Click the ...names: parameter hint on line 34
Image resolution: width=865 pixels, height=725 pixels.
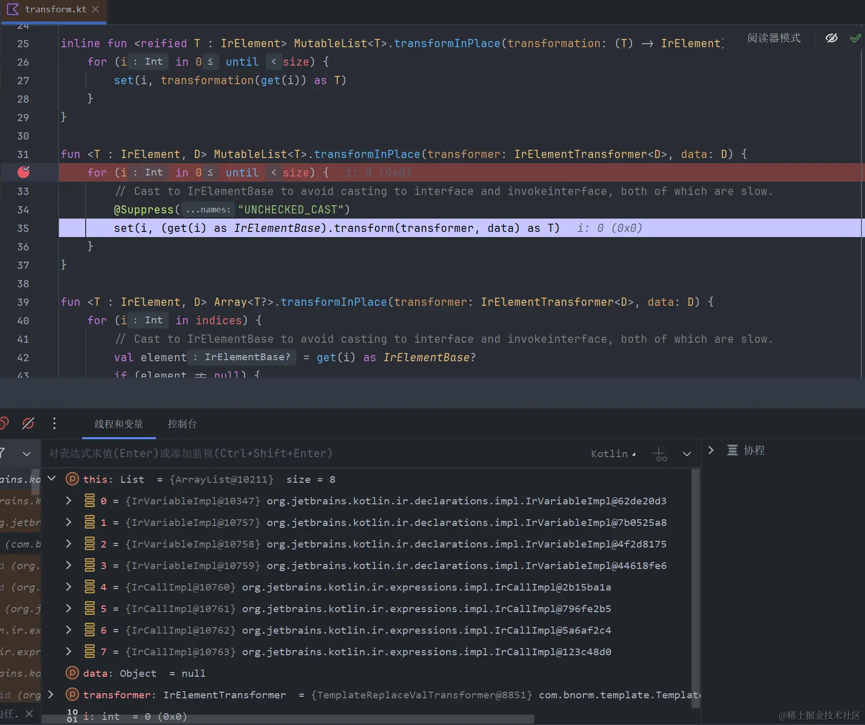click(208, 209)
